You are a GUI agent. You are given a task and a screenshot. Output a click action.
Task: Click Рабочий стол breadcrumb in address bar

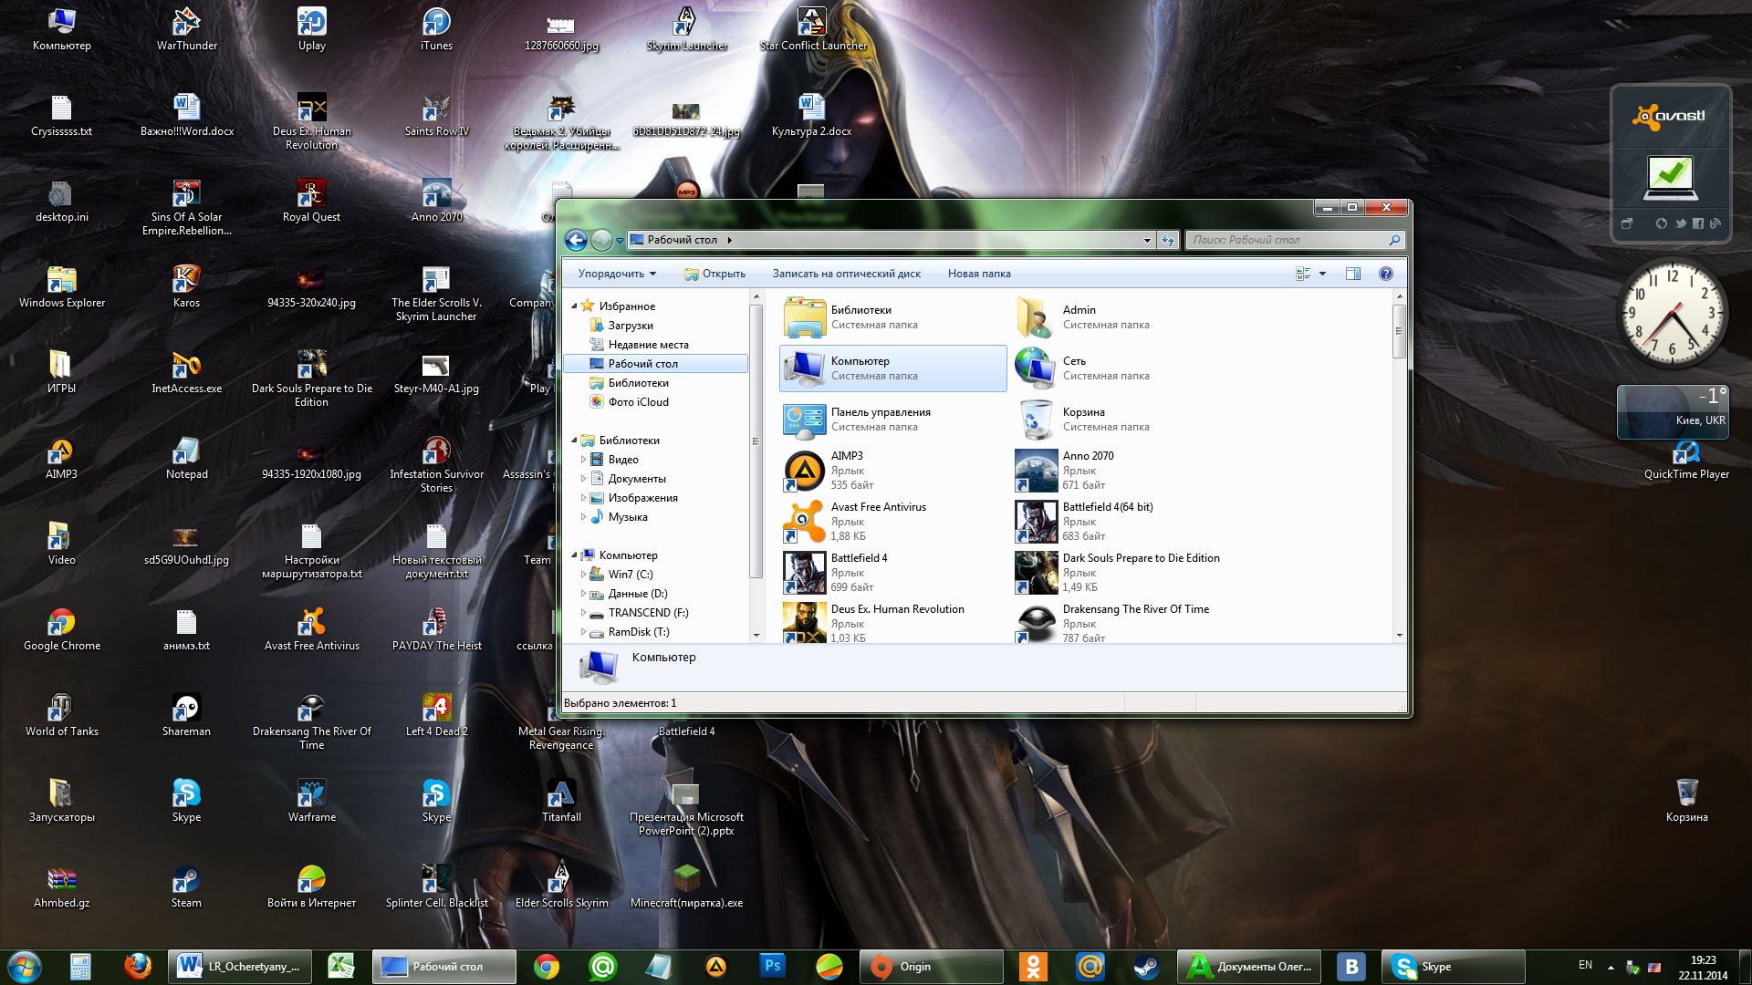click(x=683, y=240)
